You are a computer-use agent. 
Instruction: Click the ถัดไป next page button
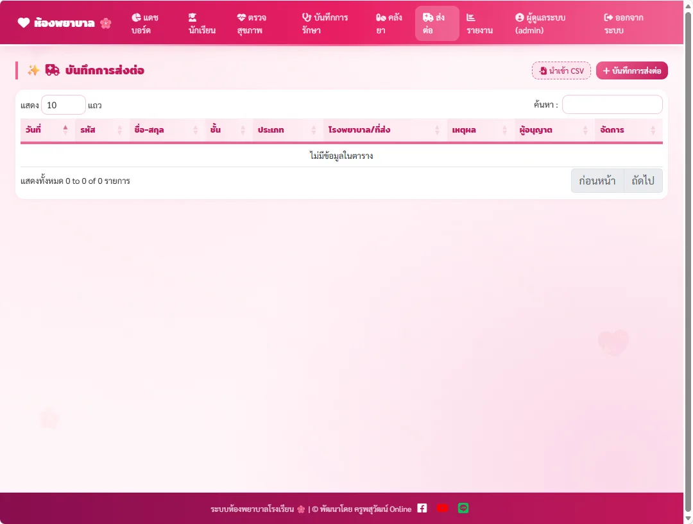point(643,181)
